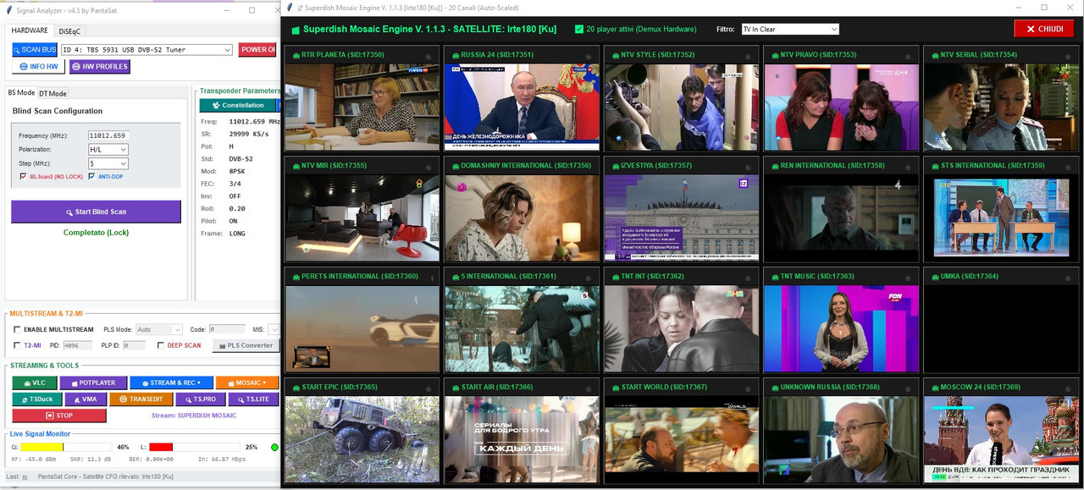Screen dimensions: 1084x490
Task: Open HW PROFILES
Action: coord(100,67)
